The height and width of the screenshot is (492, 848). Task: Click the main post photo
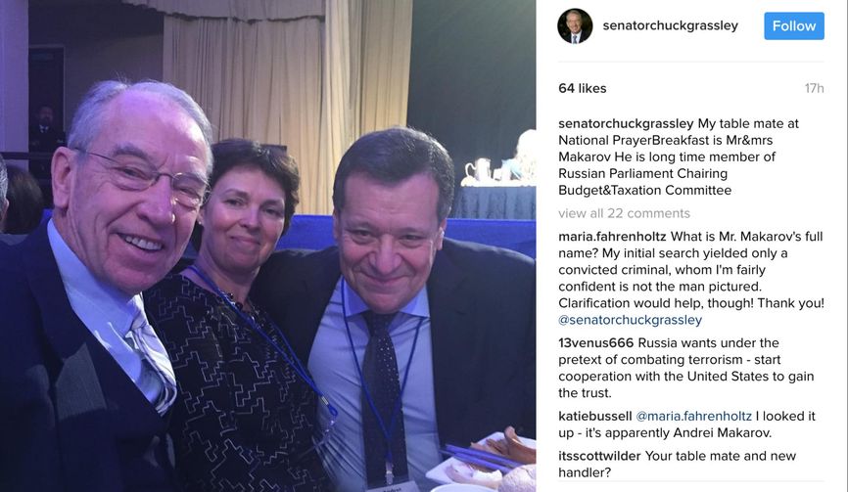pyautogui.click(x=267, y=246)
